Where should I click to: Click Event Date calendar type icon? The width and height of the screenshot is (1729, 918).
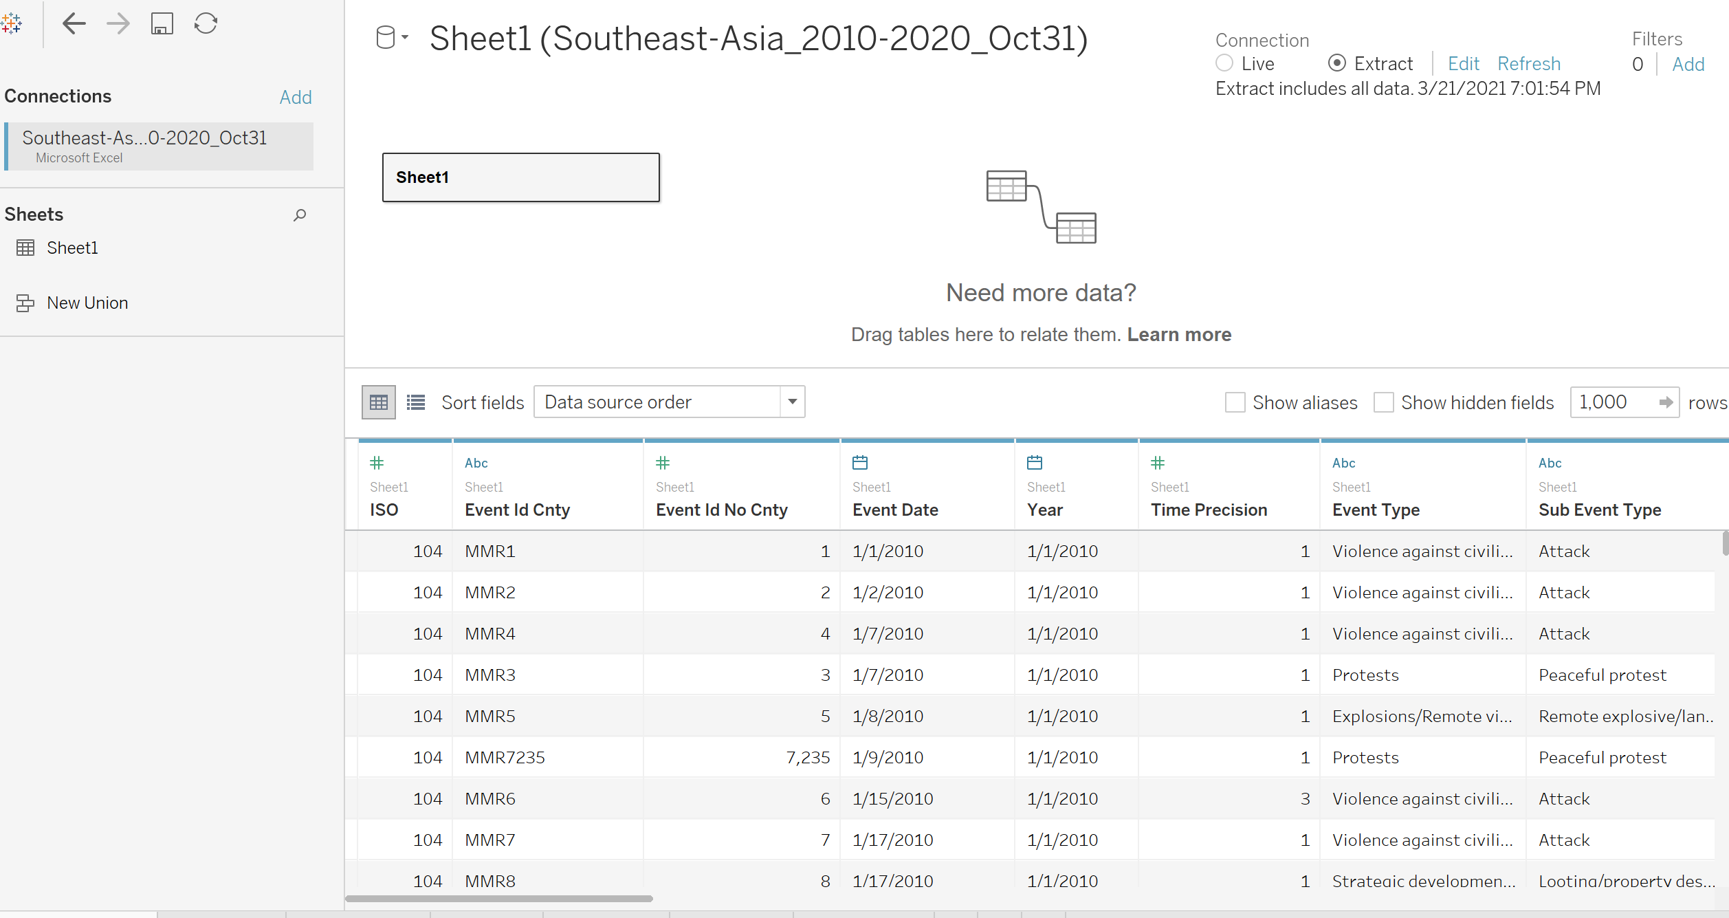pyautogui.click(x=860, y=463)
